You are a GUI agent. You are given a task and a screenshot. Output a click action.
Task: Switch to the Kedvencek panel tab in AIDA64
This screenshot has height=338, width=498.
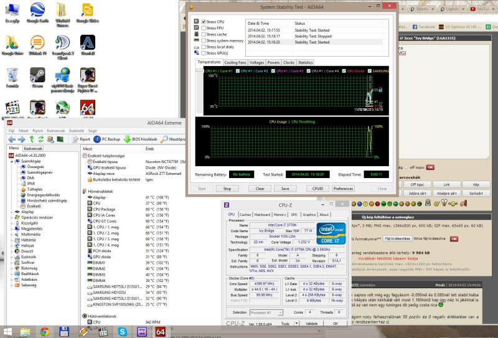33,148
